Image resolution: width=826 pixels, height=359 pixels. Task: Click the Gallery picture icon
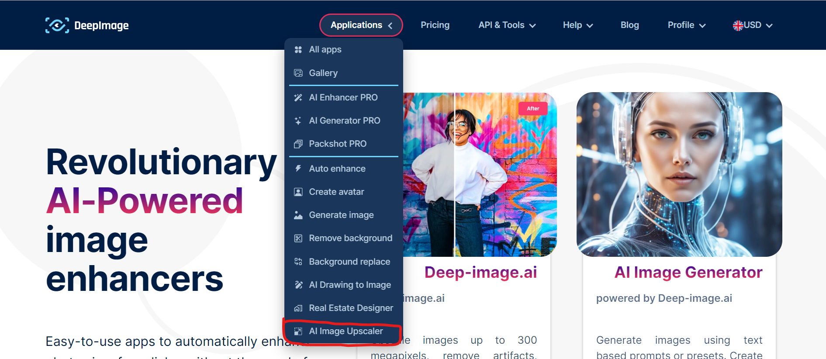pos(298,73)
